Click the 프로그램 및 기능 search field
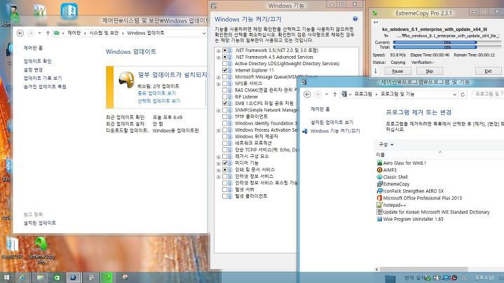This screenshot has height=283, width=504. 488,94
